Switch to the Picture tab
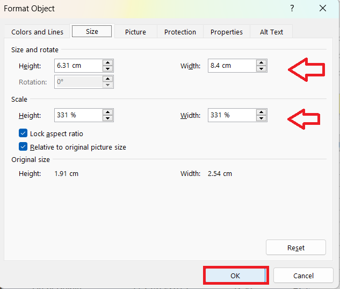Image resolution: width=340 pixels, height=289 pixels. pyautogui.click(x=135, y=32)
